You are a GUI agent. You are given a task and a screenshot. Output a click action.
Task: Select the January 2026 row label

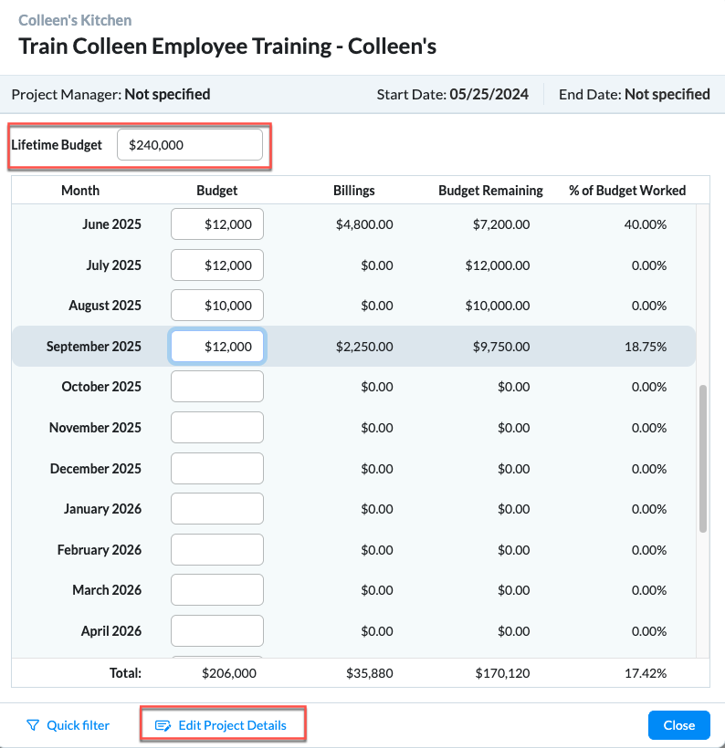[102, 508]
